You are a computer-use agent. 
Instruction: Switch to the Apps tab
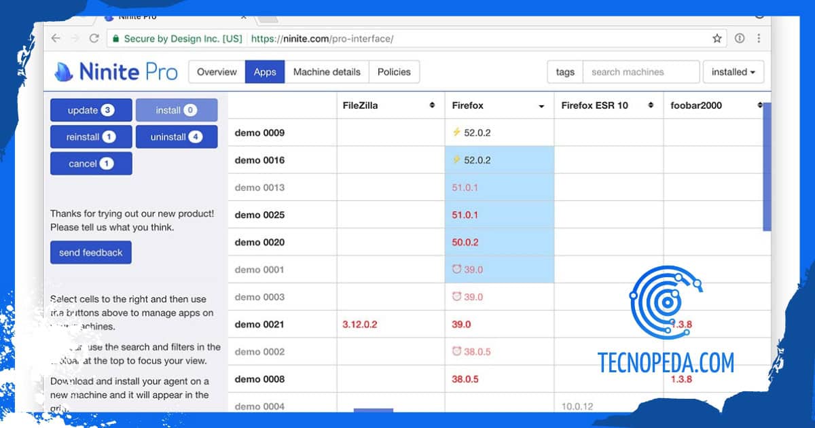tap(265, 72)
